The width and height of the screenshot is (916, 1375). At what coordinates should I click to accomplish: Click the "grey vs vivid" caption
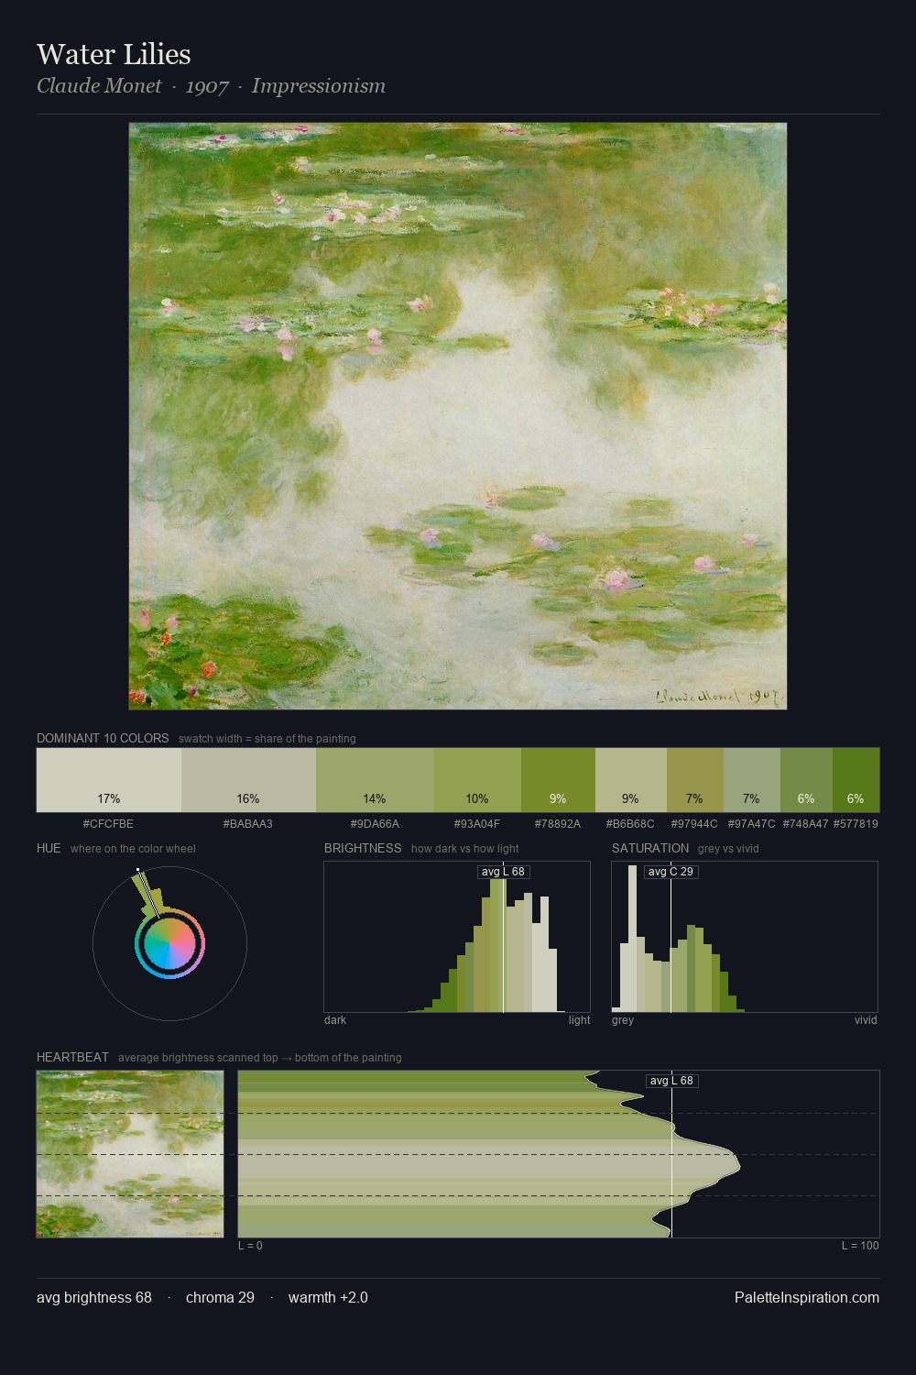[728, 849]
